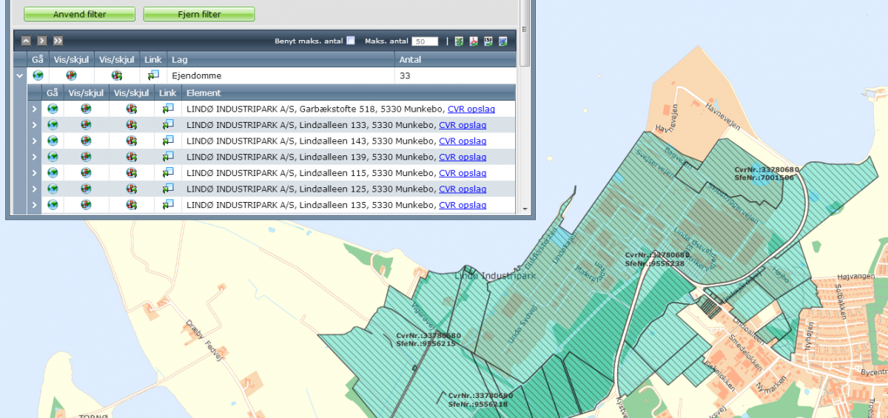Go to Lindøalleen 115 on map
This screenshot has height=418, width=888.
coord(53,172)
